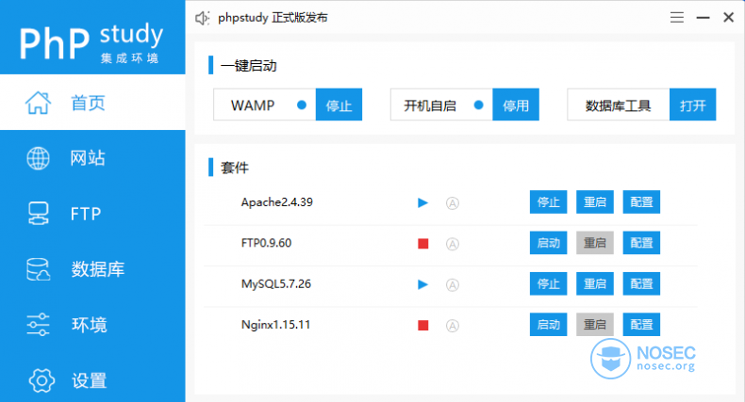Viewport: 745px width, 402px height.
Task: Toggle Nginx1.15.11 auto-start circle A icon
Action: tap(453, 326)
